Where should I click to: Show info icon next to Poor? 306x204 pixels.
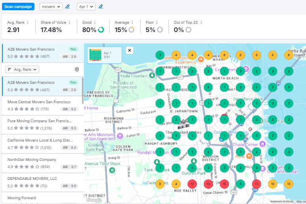coord(157,23)
